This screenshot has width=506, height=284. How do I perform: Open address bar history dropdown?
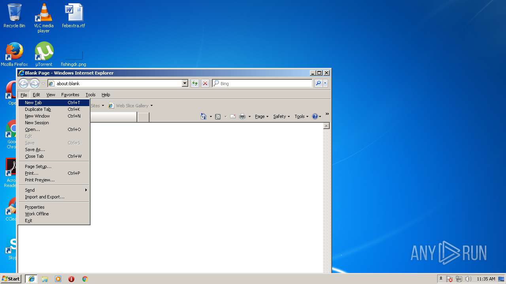[185, 83]
